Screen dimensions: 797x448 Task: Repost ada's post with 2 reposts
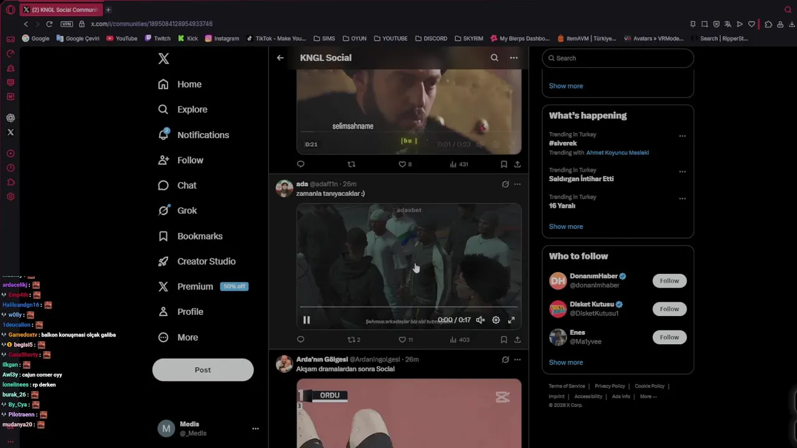pyautogui.click(x=354, y=340)
